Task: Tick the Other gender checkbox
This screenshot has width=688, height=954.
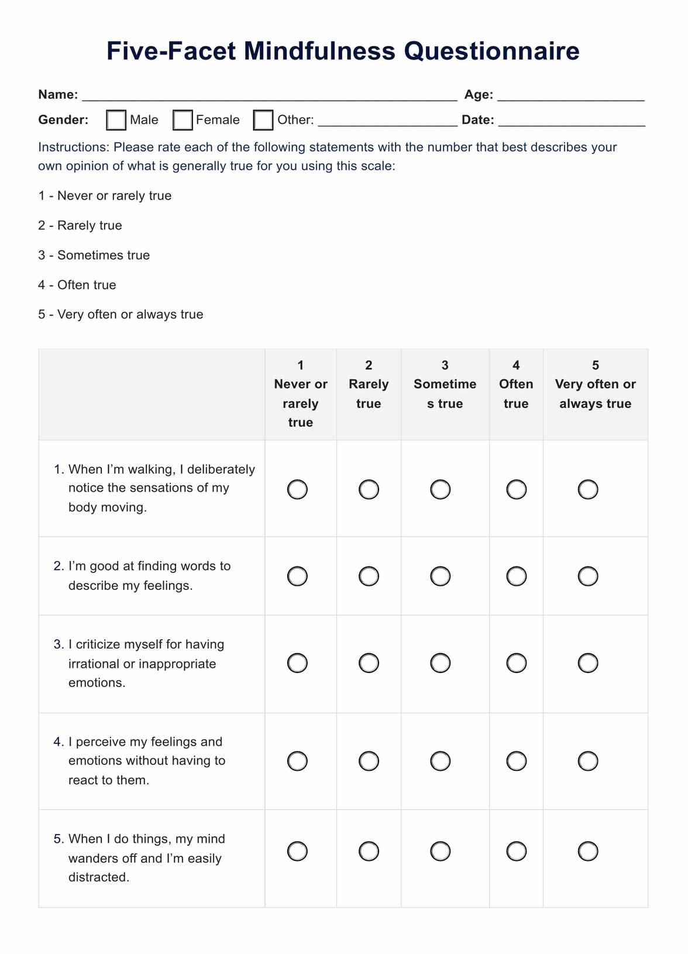Action: pos(263,120)
